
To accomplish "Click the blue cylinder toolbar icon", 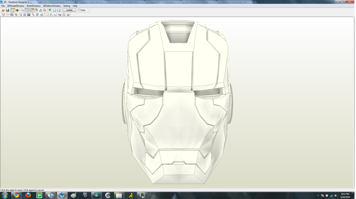I will pos(36,10).
